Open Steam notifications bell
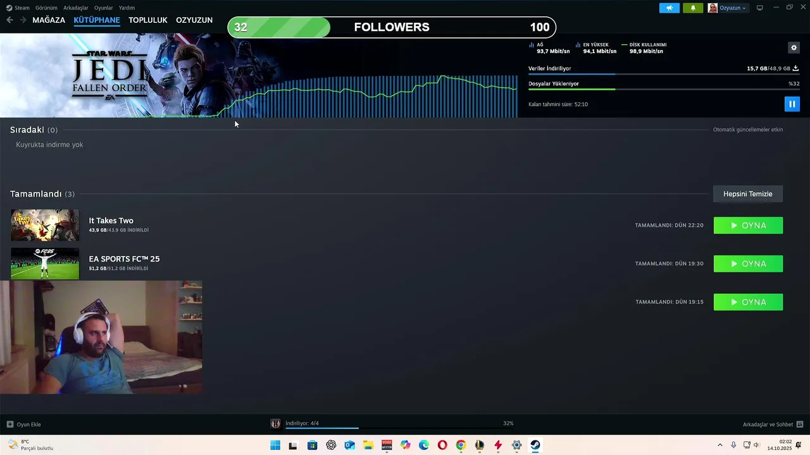The image size is (810, 455). click(693, 8)
